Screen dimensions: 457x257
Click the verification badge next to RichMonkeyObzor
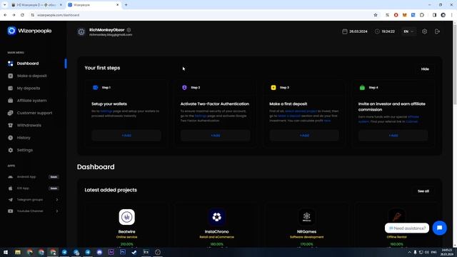click(129, 30)
